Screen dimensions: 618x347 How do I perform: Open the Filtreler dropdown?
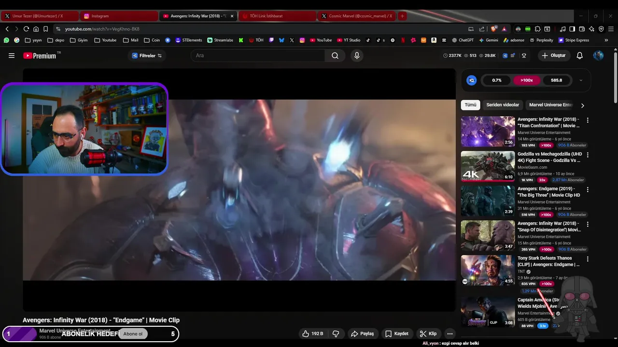click(147, 55)
